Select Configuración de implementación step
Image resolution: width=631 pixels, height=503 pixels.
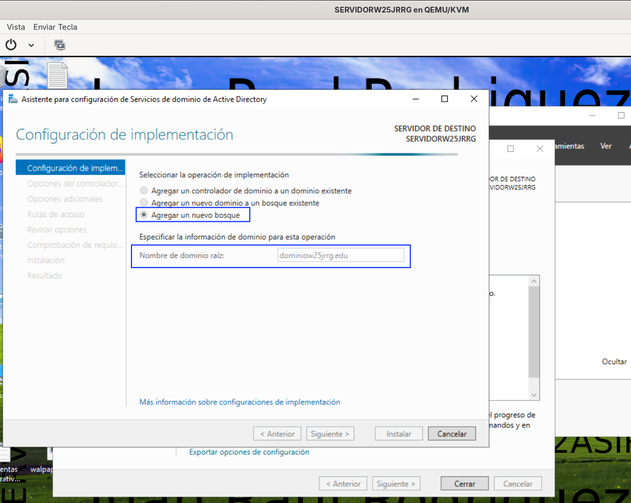(x=70, y=168)
